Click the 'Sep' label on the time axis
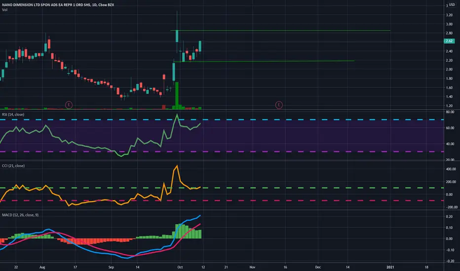 pyautogui.click(x=111, y=267)
